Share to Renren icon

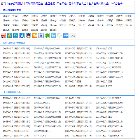(22, 35)
